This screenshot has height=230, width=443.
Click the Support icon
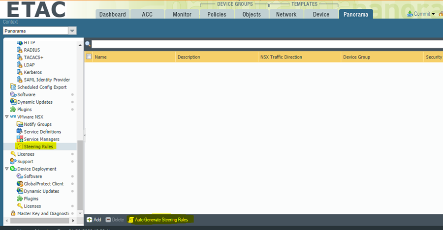tap(13, 161)
